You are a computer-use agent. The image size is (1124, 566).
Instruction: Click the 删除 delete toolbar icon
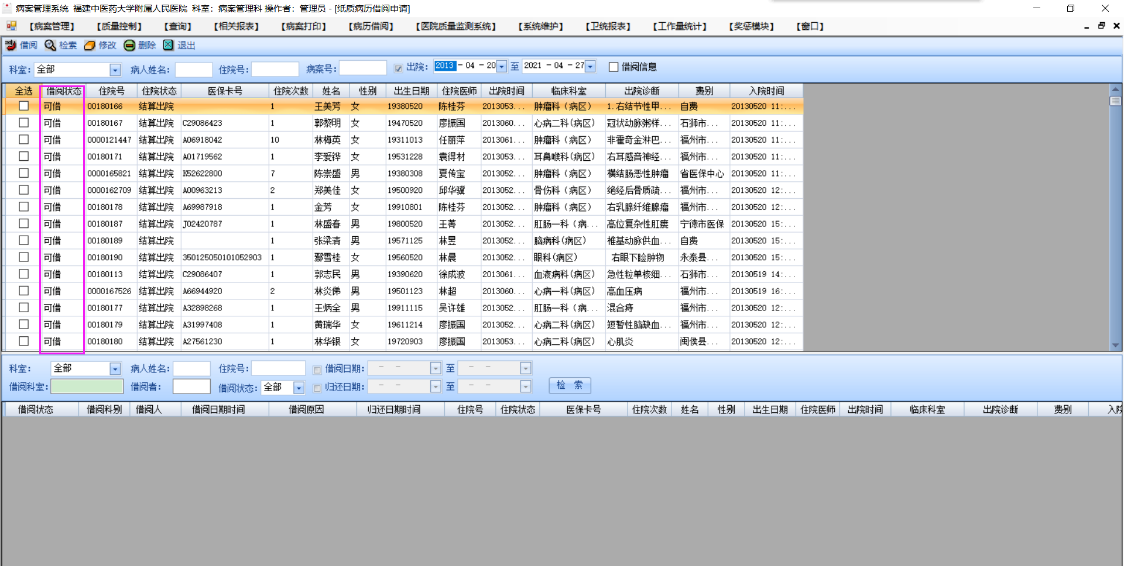pos(129,45)
